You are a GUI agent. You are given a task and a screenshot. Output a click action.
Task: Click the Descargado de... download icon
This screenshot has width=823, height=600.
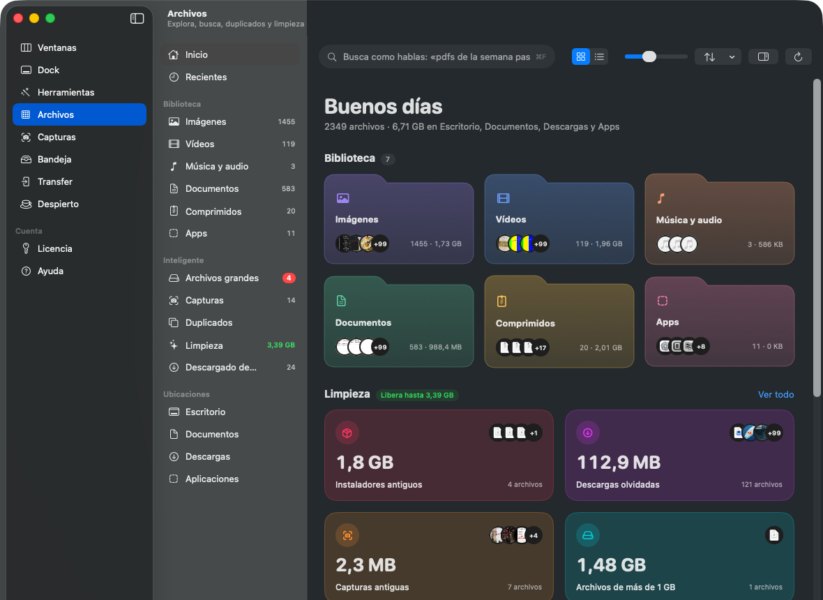tap(174, 368)
